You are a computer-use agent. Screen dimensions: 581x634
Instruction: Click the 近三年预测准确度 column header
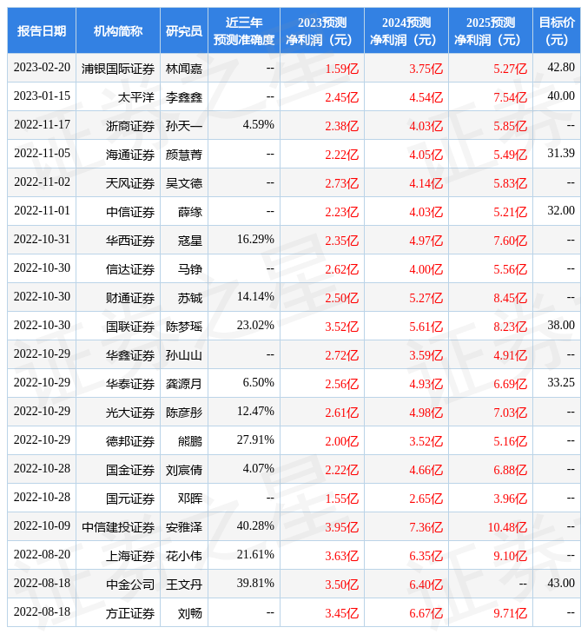point(244,30)
